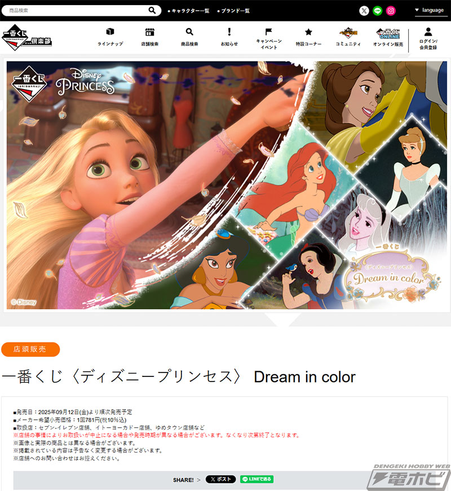Click the 商品検索 magnifier navigation icon
Screen dimensions: 451x491
click(189, 36)
